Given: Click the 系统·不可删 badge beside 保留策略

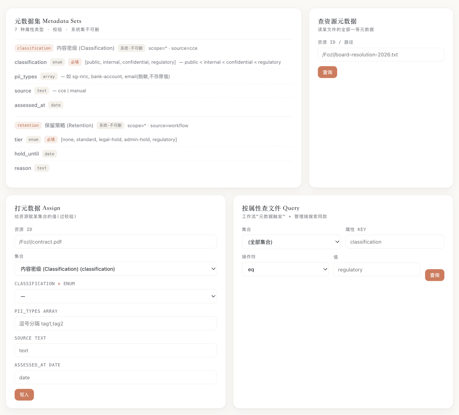Looking at the screenshot, I should 110,125.
